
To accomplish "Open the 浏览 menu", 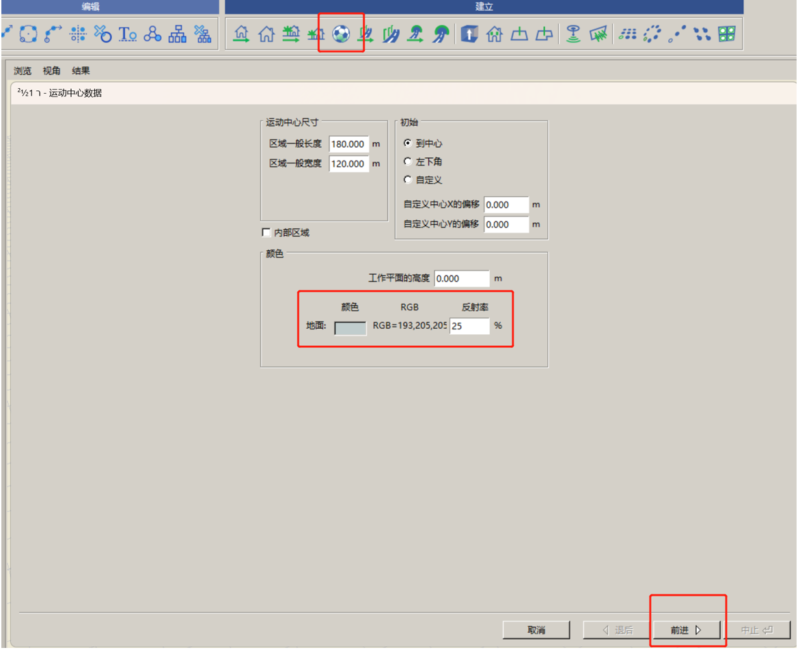I will coord(23,70).
